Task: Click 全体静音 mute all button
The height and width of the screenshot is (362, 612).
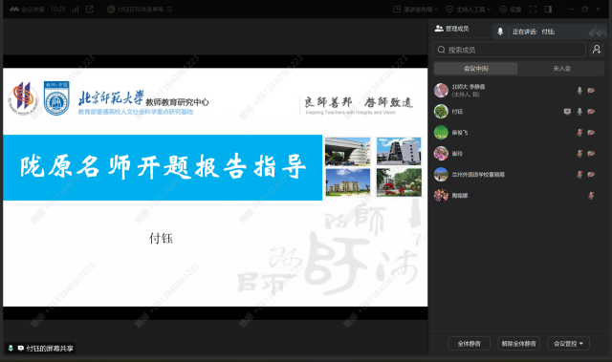Action: point(469,343)
